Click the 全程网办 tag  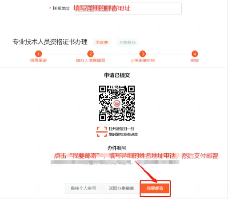(127, 42)
